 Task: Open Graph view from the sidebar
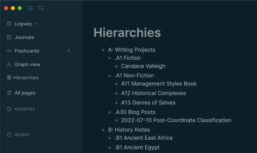[x=27, y=64]
